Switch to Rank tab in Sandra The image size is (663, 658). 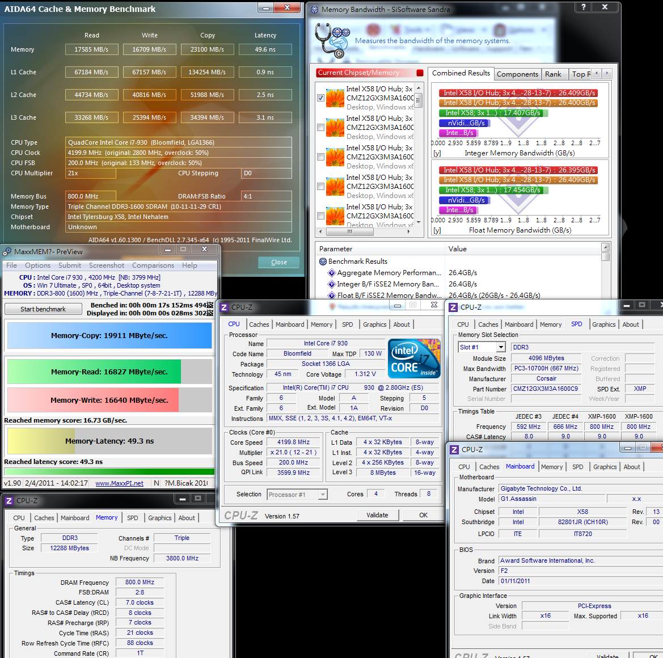click(553, 74)
